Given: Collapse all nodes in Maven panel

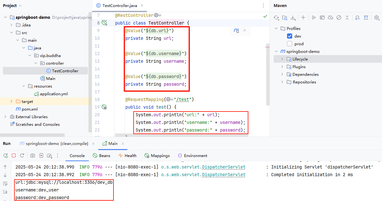Looking at the screenshot, I should [347, 18].
